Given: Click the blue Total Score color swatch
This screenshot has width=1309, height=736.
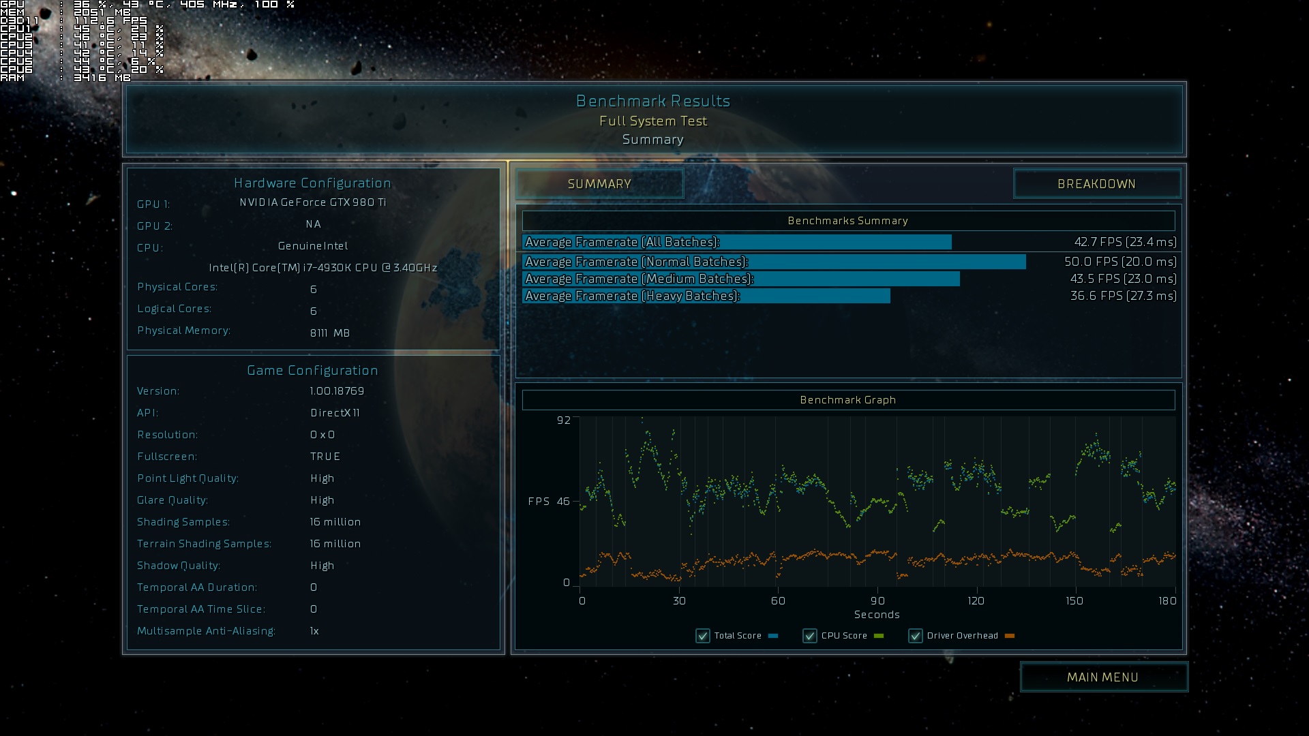Looking at the screenshot, I should point(773,636).
